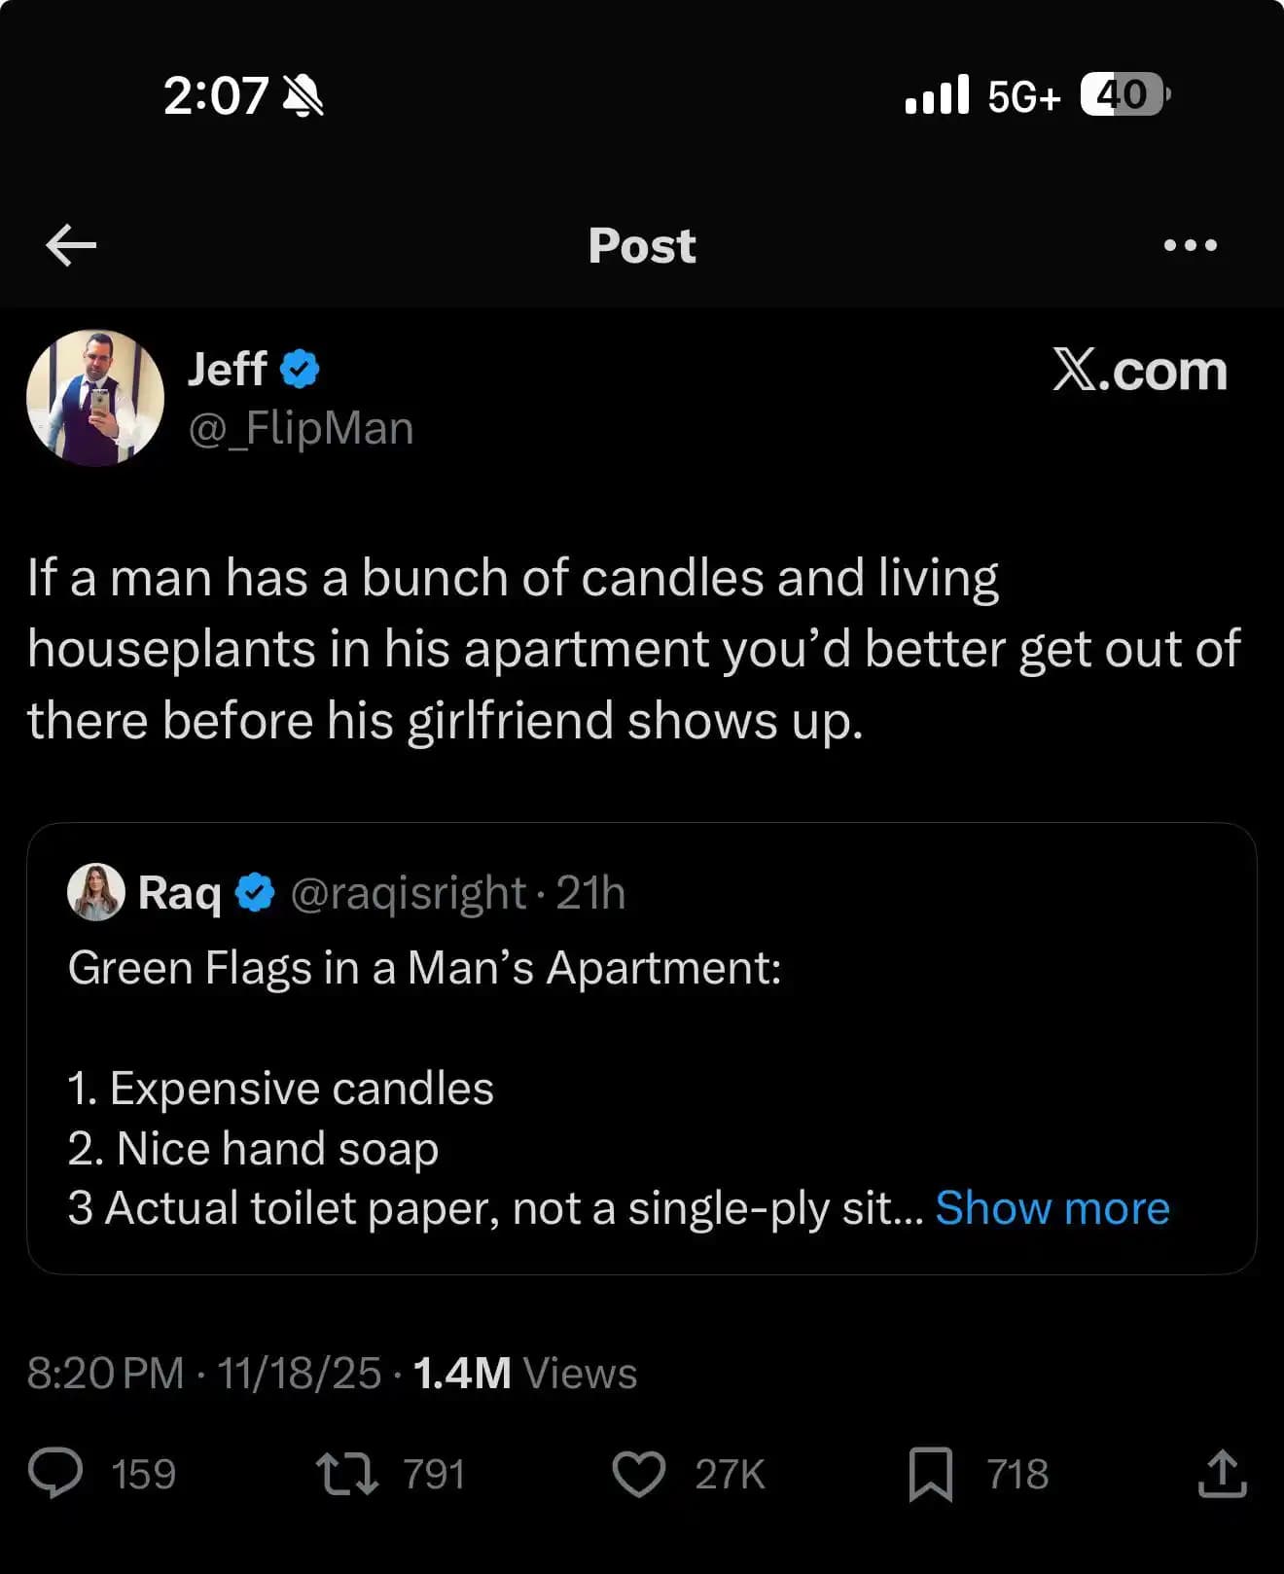Tap the muted bell status icon

click(x=303, y=96)
